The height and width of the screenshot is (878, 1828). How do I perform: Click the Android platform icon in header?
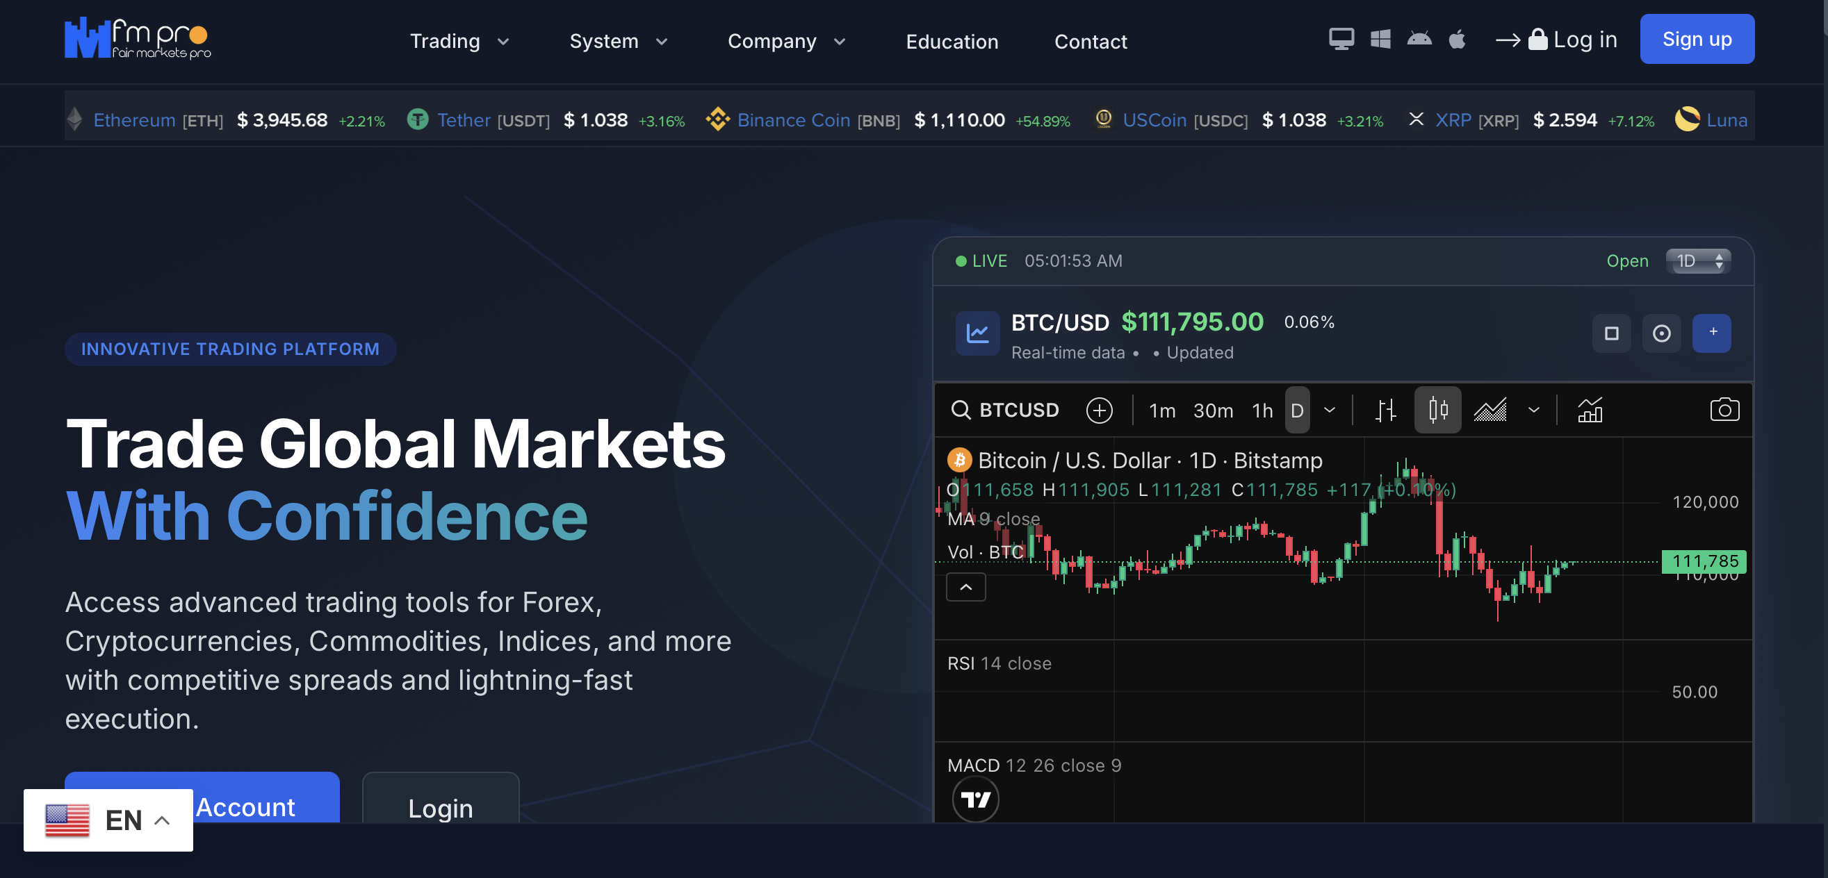click(x=1419, y=39)
